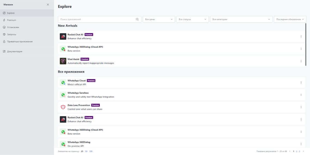
Task: Click the vertical scrollbar of the app list
Action: (x=306, y=45)
